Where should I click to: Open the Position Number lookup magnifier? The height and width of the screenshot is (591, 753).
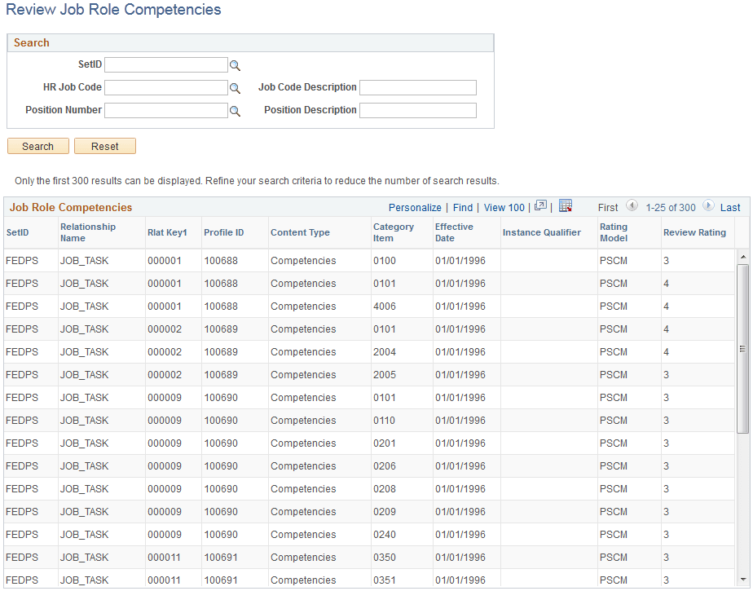tap(236, 110)
